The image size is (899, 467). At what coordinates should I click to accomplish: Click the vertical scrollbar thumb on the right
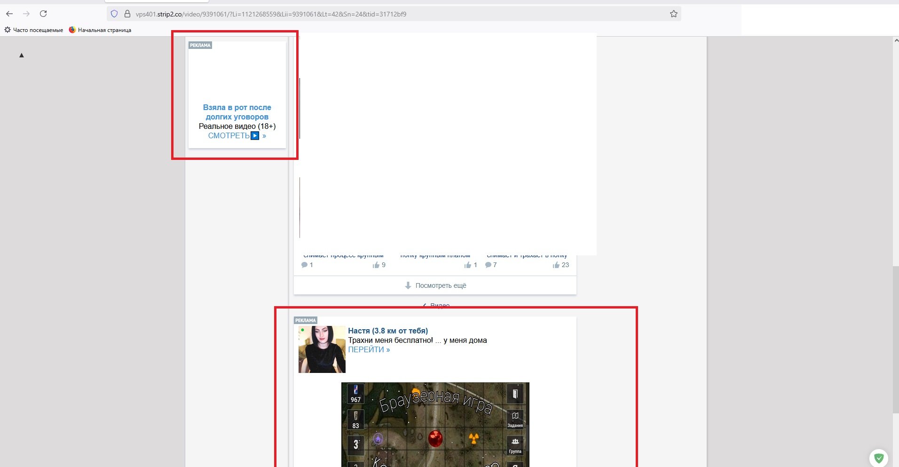point(895,339)
